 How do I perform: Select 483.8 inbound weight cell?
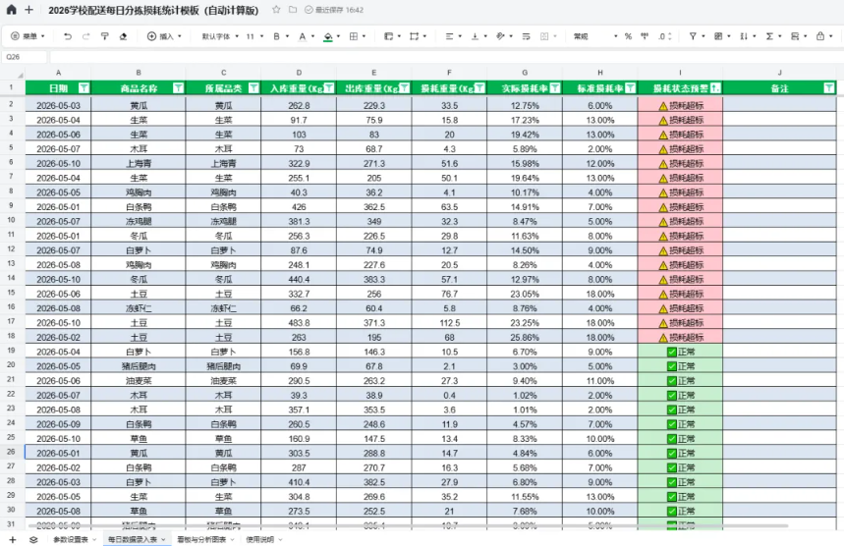tap(299, 323)
